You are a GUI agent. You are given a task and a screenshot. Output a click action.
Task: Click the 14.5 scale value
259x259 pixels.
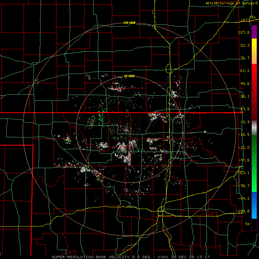coord(245,109)
